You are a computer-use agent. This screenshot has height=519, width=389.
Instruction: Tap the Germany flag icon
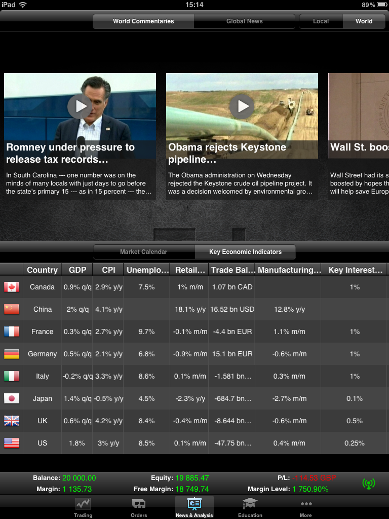coord(12,354)
